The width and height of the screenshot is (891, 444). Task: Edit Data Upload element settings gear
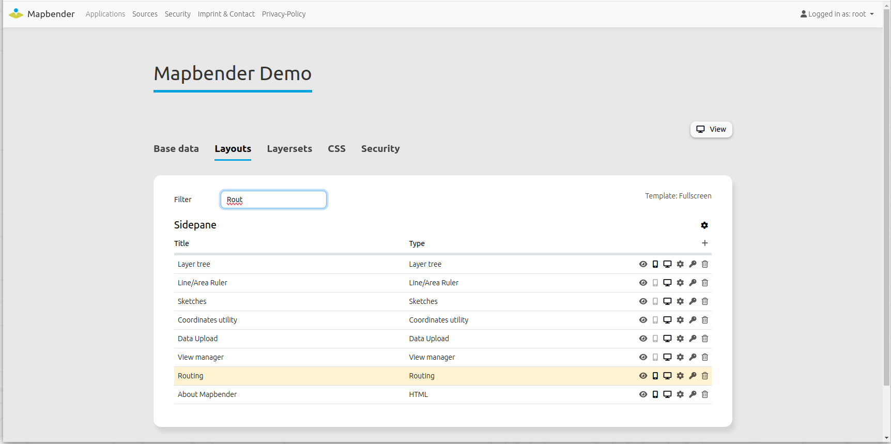tap(680, 339)
